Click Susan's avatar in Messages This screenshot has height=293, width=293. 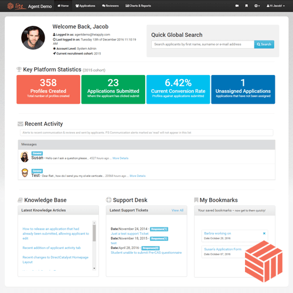tap(25, 156)
